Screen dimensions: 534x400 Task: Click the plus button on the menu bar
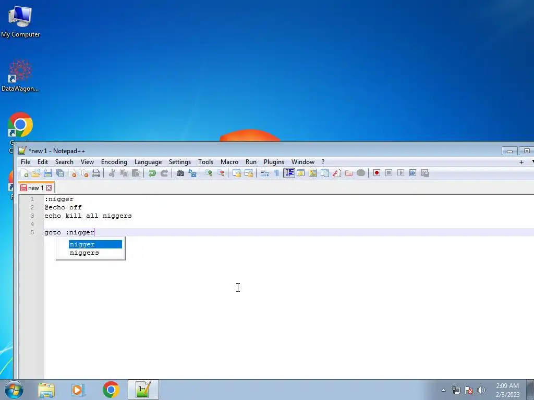(521, 162)
